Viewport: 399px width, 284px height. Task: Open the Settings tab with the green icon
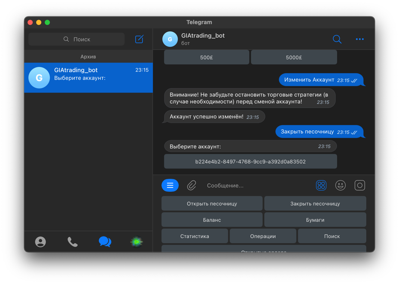137,242
